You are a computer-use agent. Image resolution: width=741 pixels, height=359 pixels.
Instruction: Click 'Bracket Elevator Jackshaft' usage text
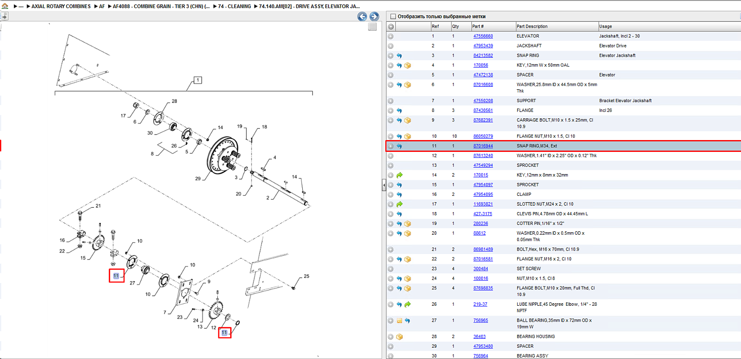(625, 101)
